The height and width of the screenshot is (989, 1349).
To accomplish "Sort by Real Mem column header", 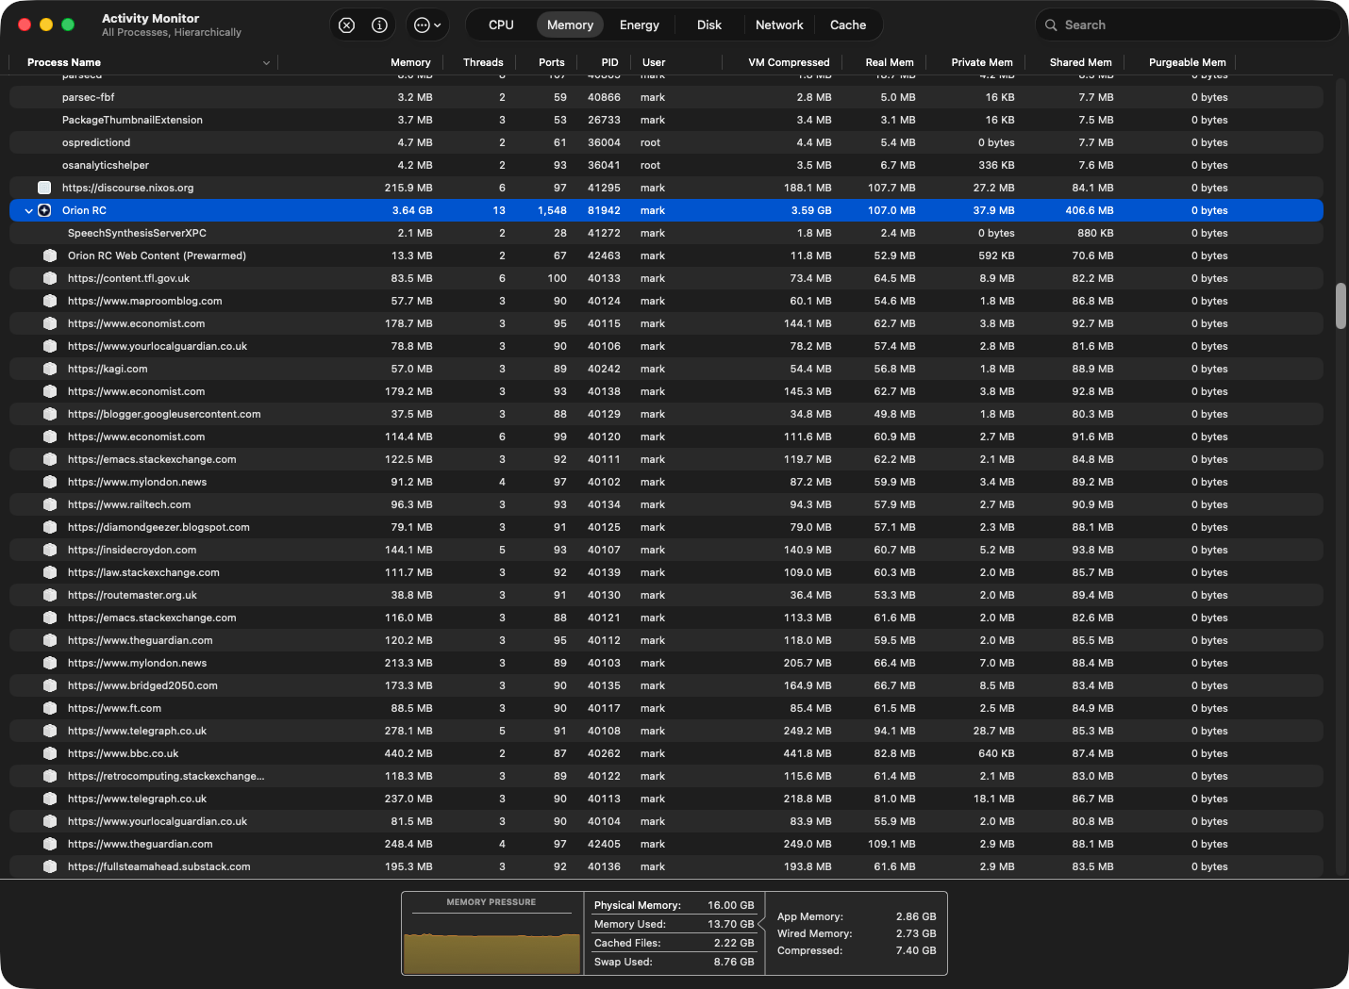I will point(890,62).
